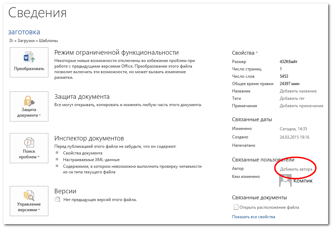This screenshot has height=228, width=332.
Task: Open the Защита документа padlock button
Action: coord(29,106)
